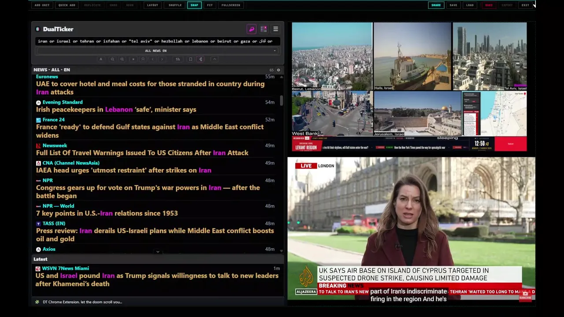The width and height of the screenshot is (564, 317).
Task: Open news feed settings gear icon
Action: coord(278,70)
